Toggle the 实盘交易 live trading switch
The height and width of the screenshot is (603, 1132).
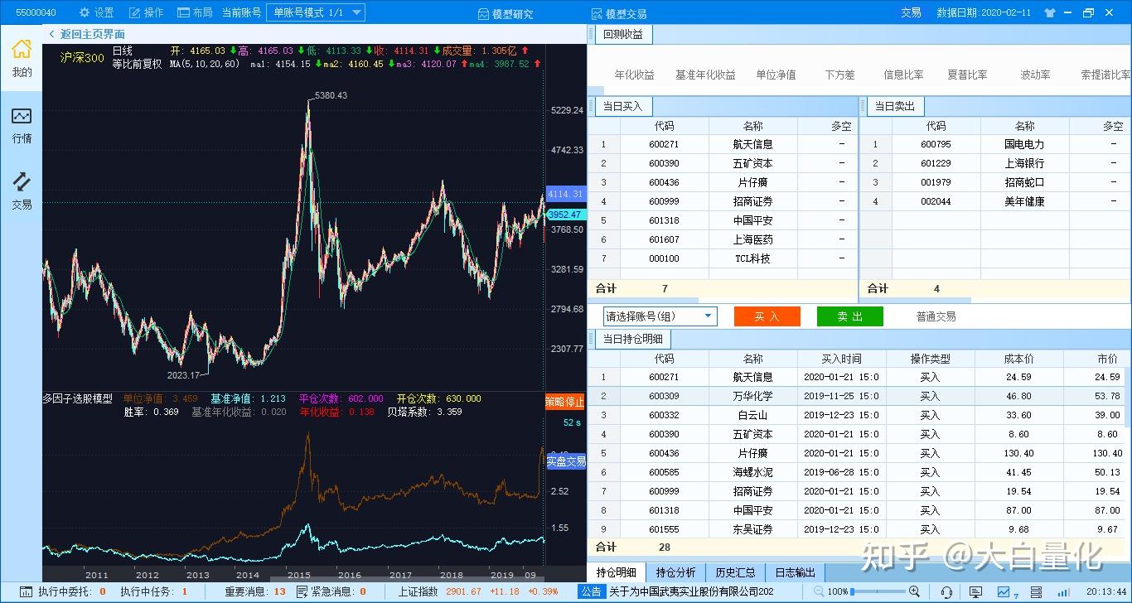click(x=566, y=461)
